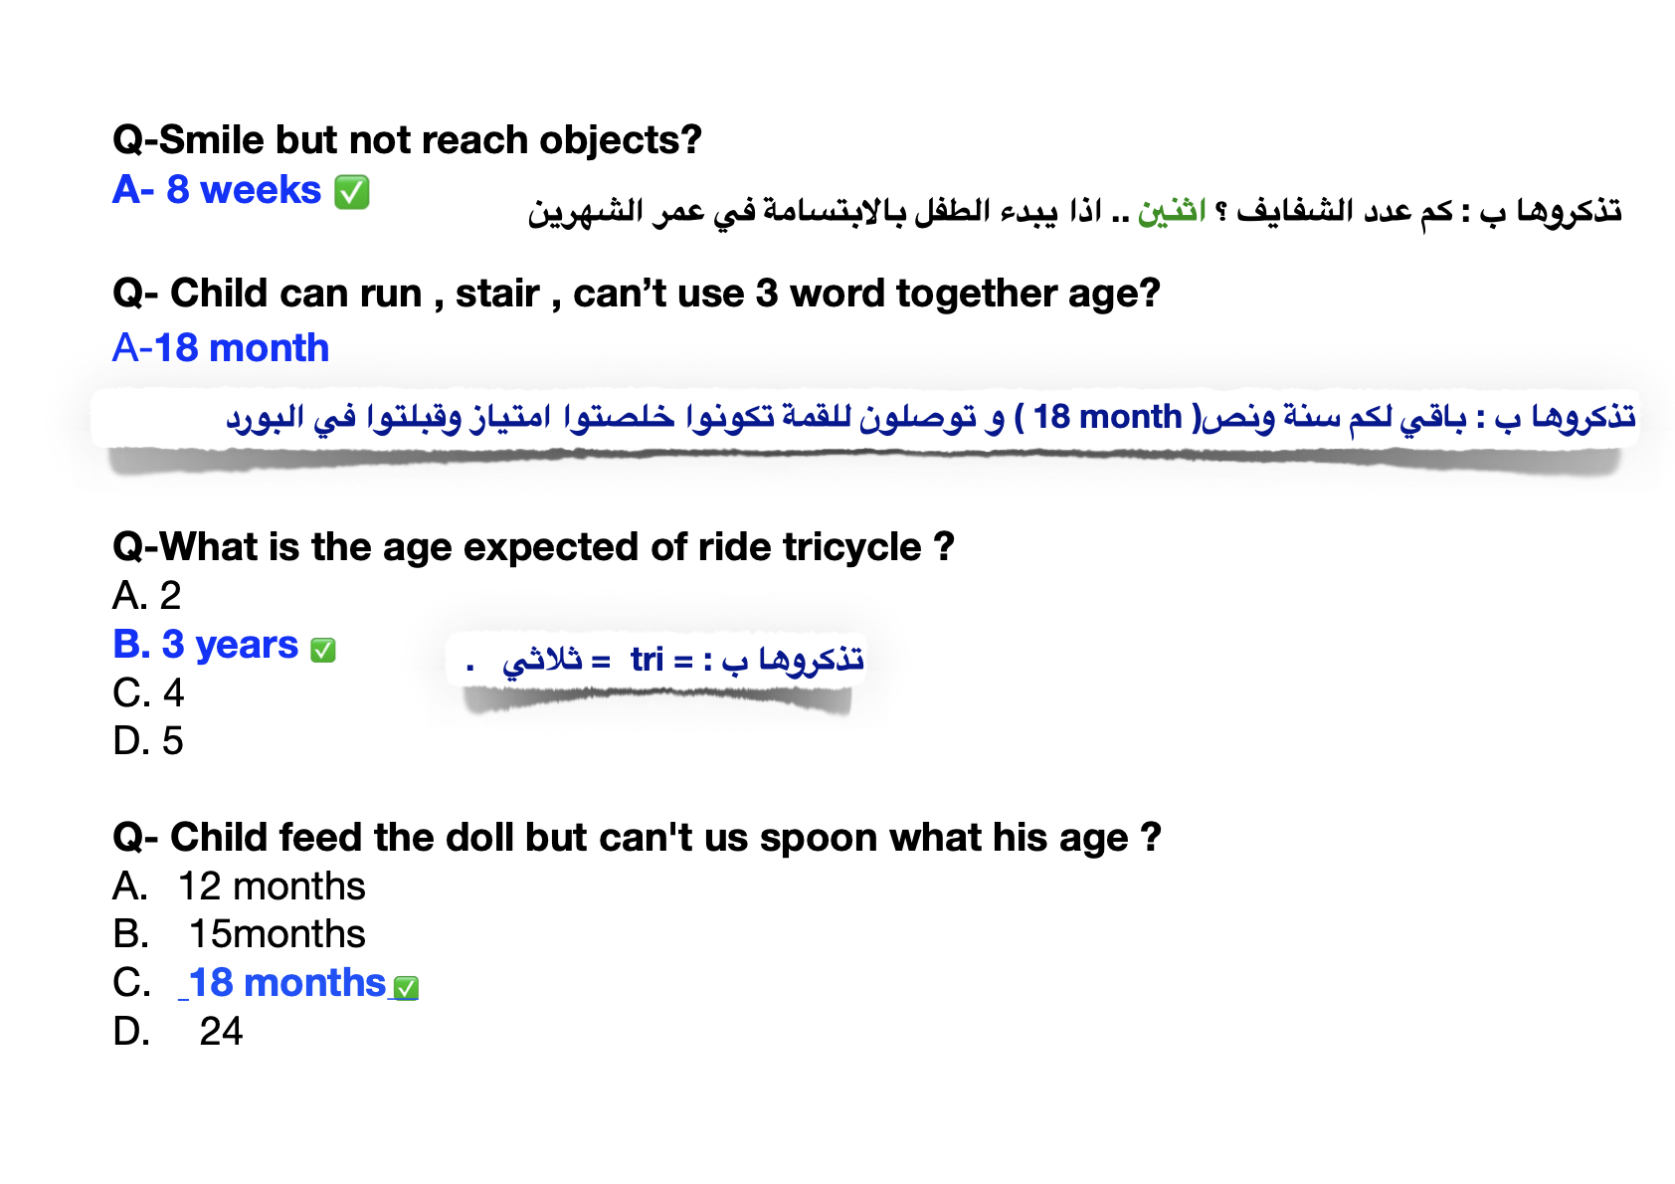Select the answer A- 8 weeks
This screenshot has height=1184, width=1675.
point(217,190)
